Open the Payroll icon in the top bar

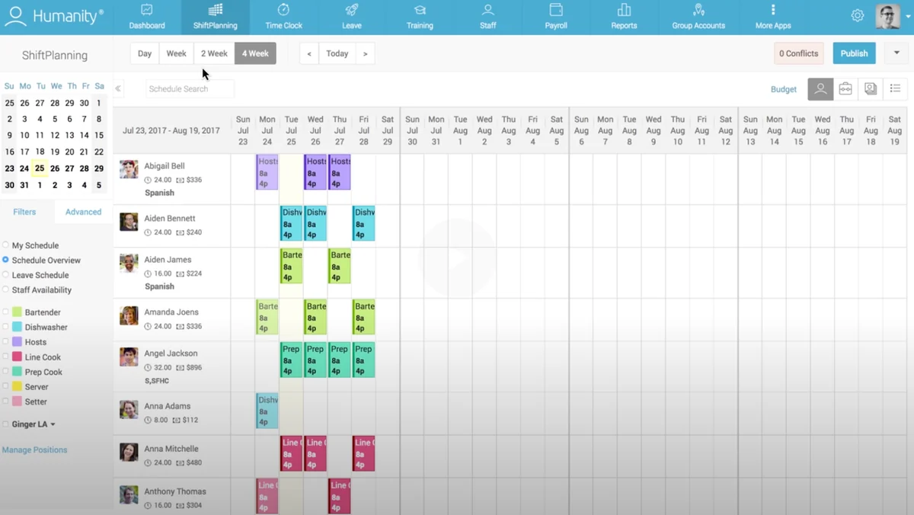[556, 11]
